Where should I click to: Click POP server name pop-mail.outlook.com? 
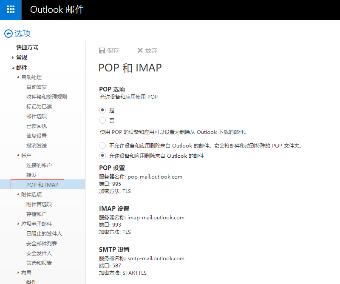coord(155,177)
